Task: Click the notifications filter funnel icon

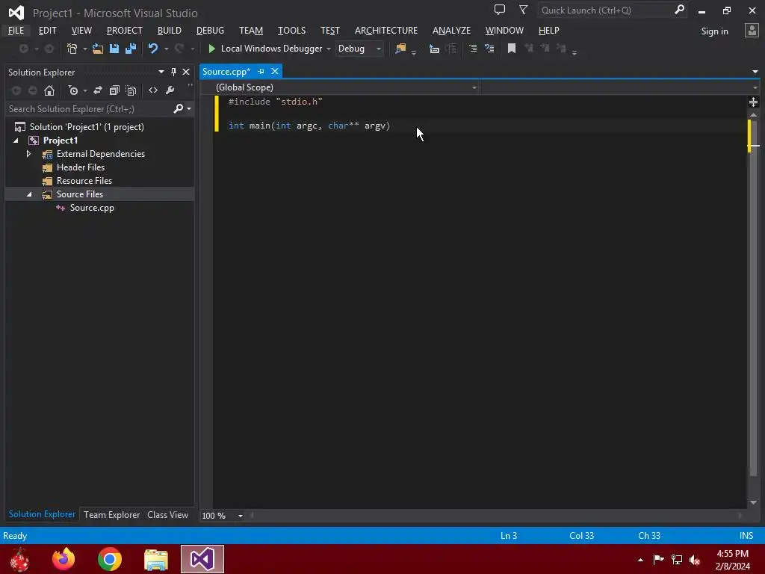Action: point(523,10)
